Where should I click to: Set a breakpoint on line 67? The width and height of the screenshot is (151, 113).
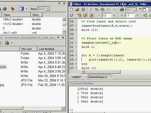76,68
